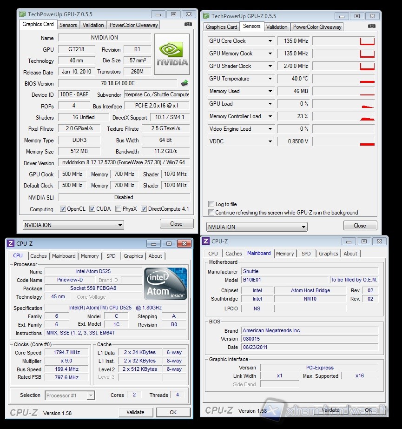Viewport: 402px width, 429px height.
Task: Click the camera screenshot icon in GPU-Z Graphics Card window
Action: pos(188,24)
